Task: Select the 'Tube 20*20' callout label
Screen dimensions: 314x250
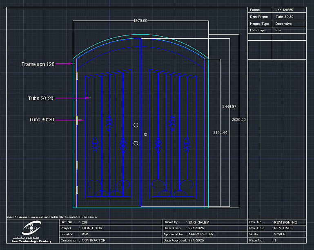Action: (x=41, y=99)
